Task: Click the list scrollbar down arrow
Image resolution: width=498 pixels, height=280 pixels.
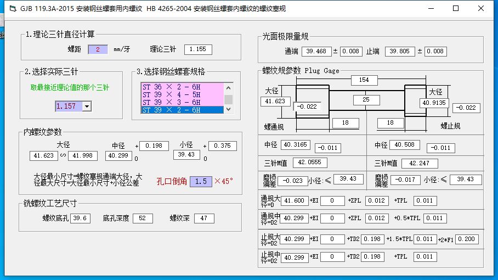Action: point(228,109)
